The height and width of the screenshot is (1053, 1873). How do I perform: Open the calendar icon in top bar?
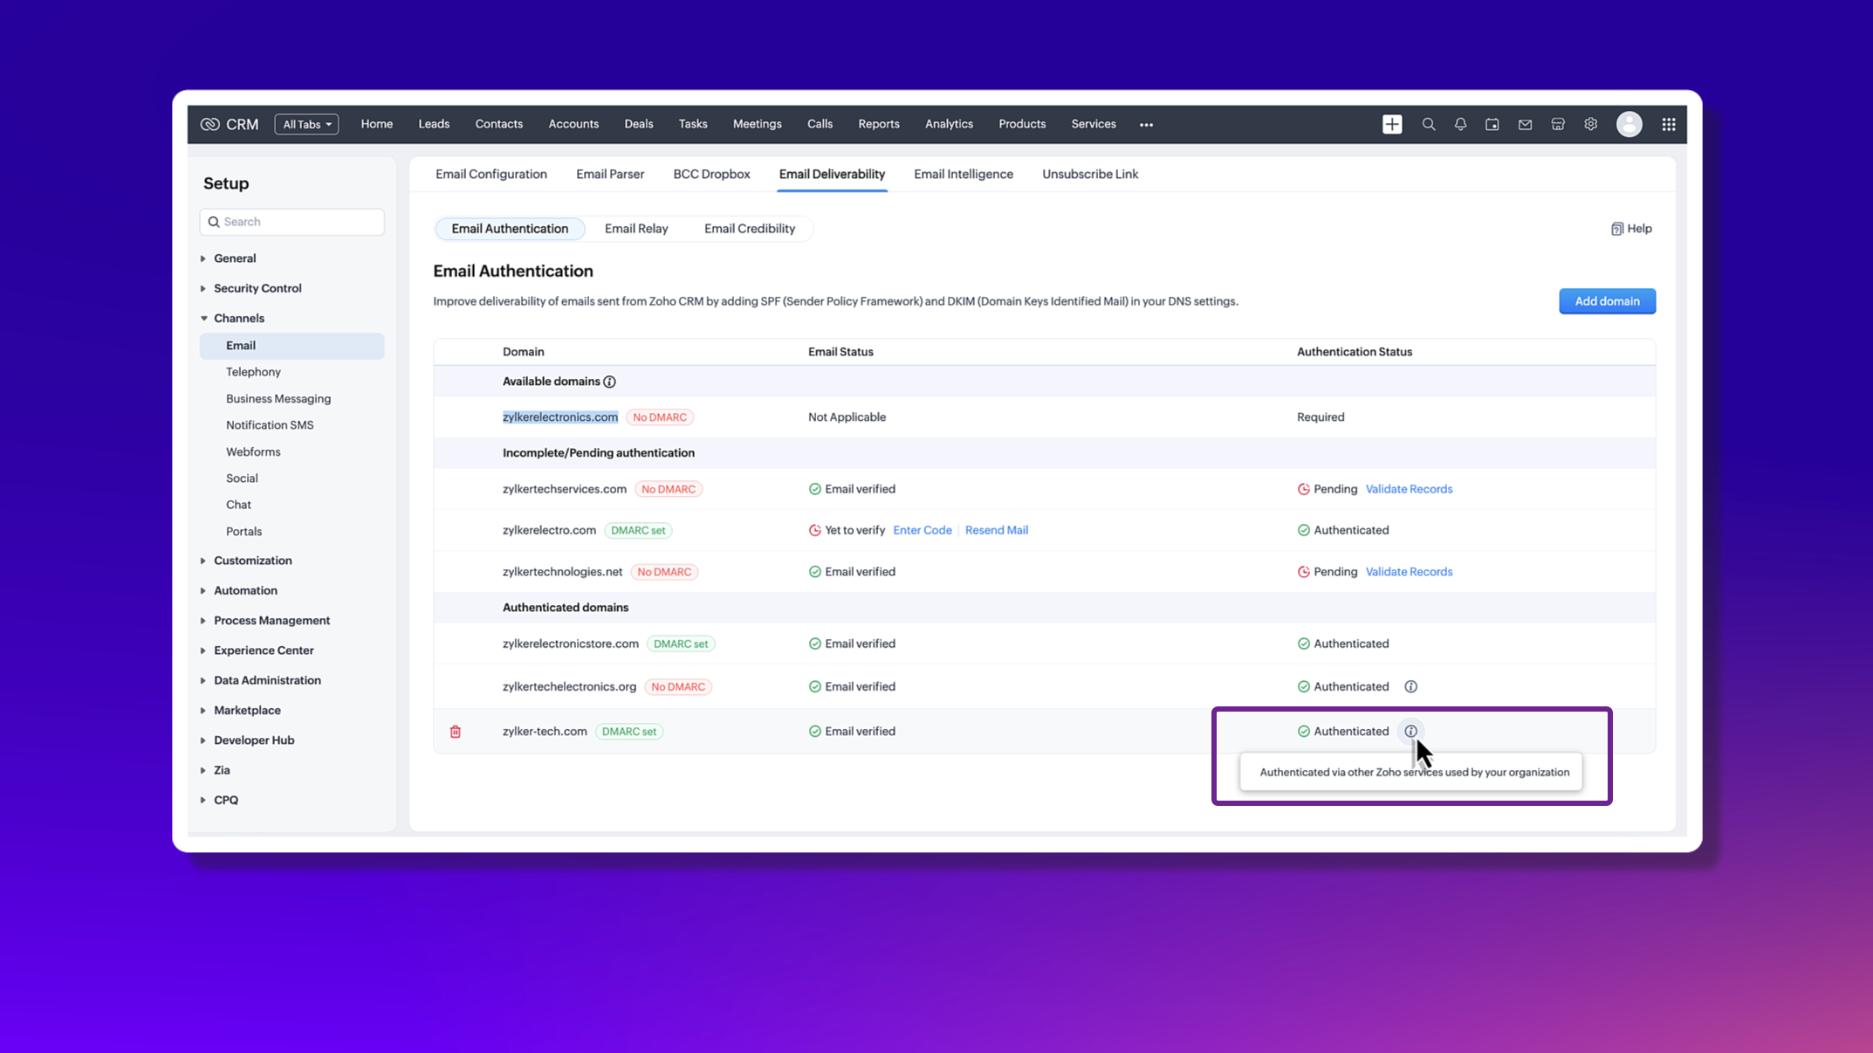[x=1492, y=124]
